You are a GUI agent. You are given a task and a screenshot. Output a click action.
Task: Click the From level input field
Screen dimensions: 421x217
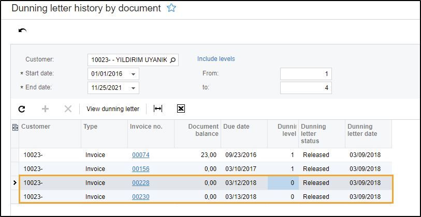point(306,74)
